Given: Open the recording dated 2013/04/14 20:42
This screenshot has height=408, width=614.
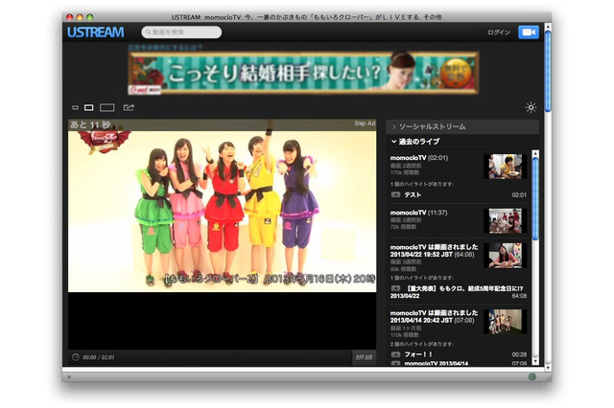Looking at the screenshot, I should tap(434, 317).
